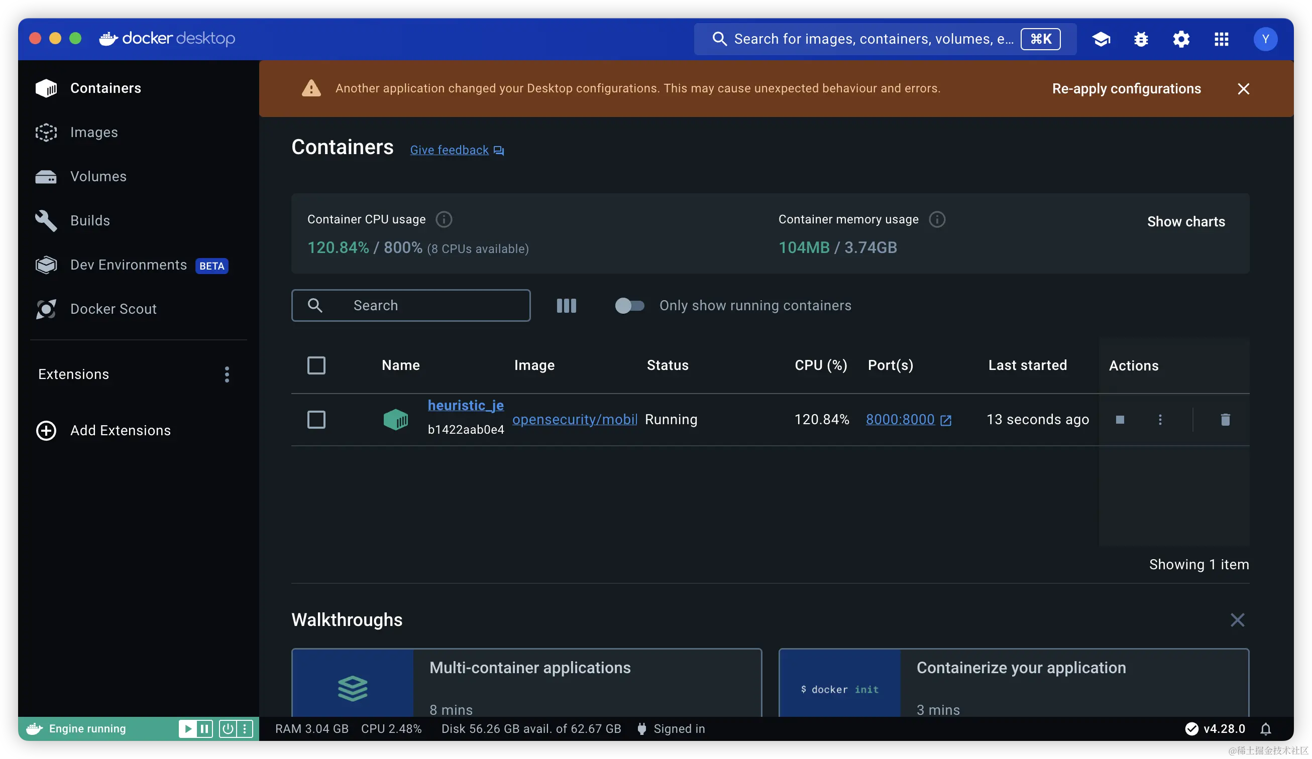Click the Add Extensions plus icon
The height and width of the screenshot is (759, 1312).
click(x=46, y=430)
